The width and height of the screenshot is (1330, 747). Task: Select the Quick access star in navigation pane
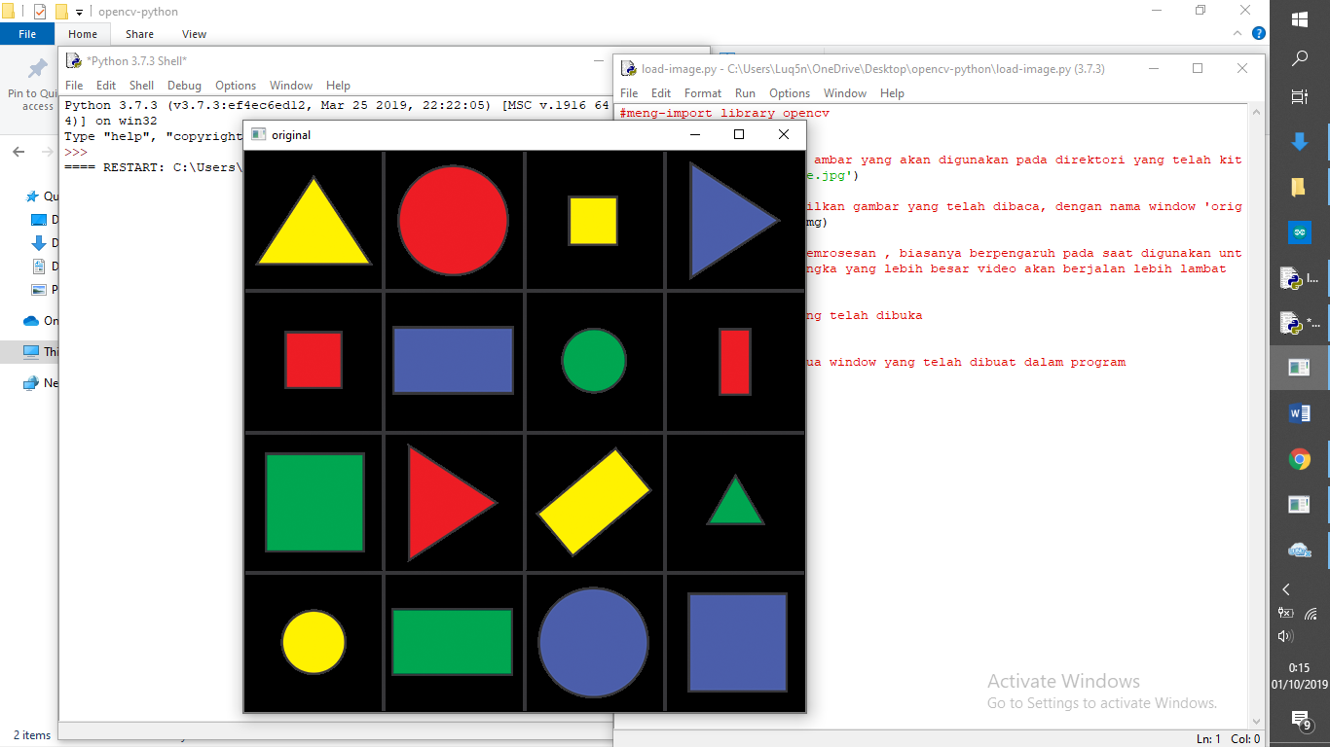coord(33,196)
